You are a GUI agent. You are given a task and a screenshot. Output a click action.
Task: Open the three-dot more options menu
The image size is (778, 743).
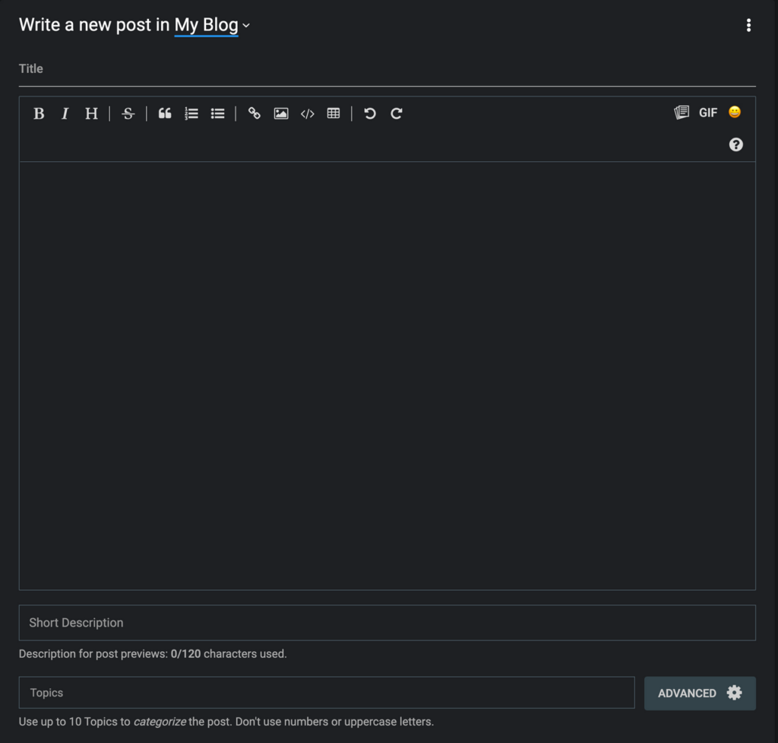[748, 25]
